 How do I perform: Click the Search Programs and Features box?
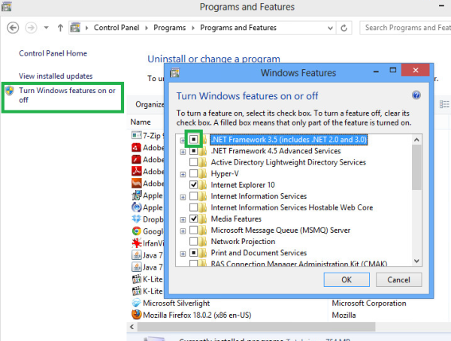point(405,28)
